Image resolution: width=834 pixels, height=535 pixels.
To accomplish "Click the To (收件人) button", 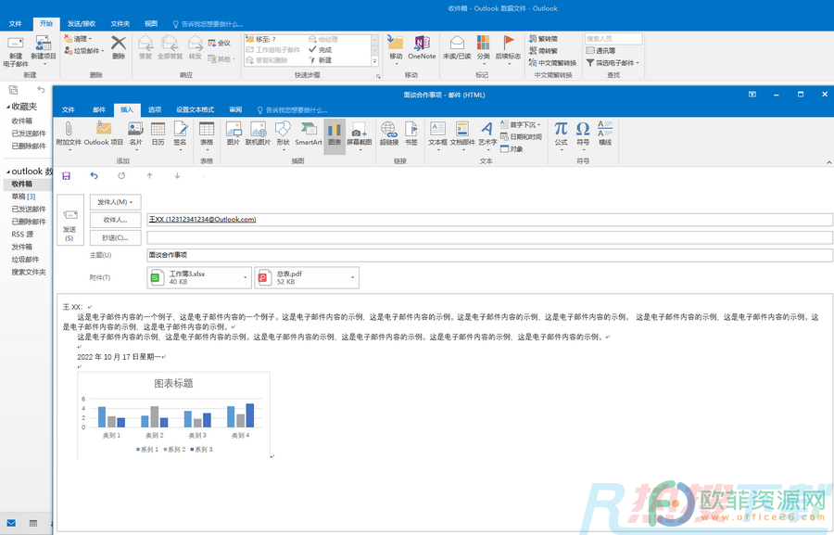I will pos(116,220).
